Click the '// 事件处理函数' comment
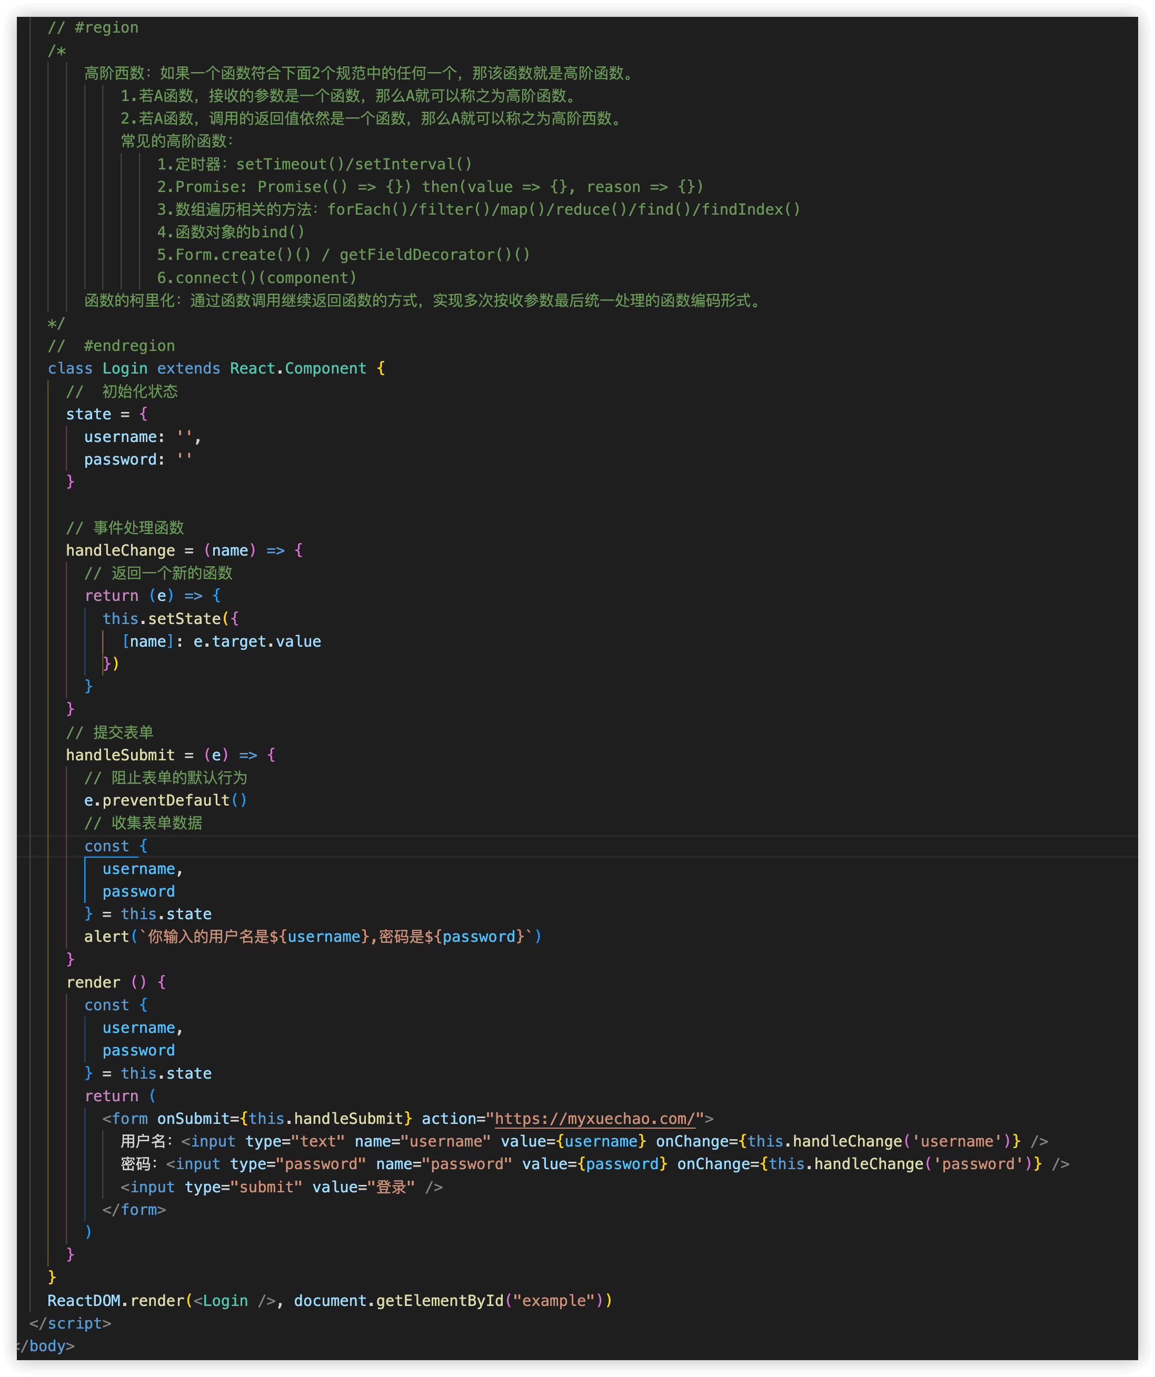 tap(125, 528)
